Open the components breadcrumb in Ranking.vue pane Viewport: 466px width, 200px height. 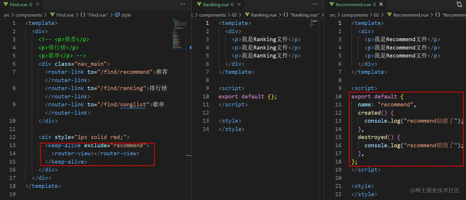212,15
